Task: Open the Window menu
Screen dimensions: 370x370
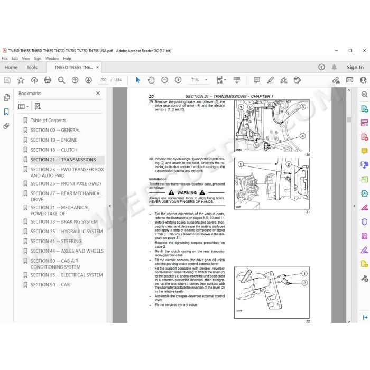Action: [52, 58]
